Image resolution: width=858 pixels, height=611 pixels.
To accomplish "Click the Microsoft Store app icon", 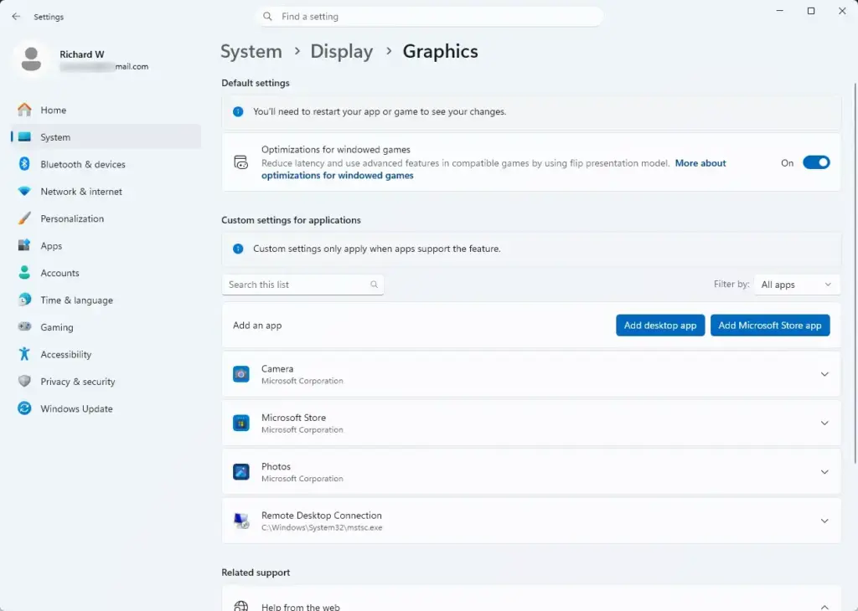I will (240, 423).
